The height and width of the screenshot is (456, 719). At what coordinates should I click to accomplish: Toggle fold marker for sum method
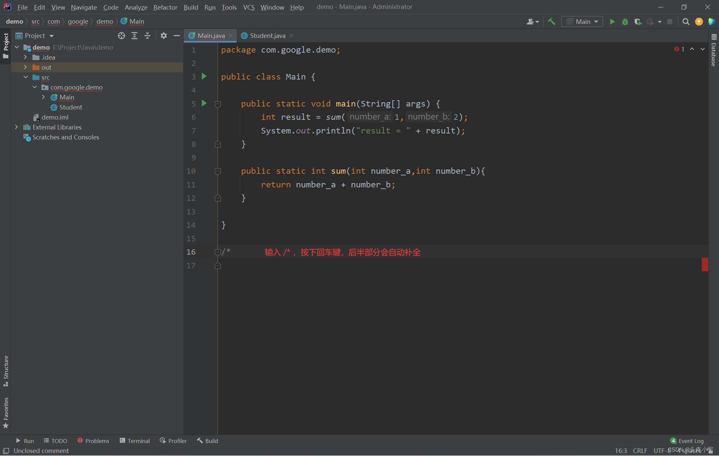click(x=218, y=171)
